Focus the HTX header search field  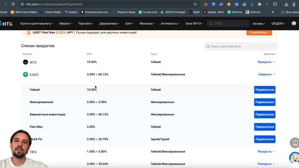point(228,24)
